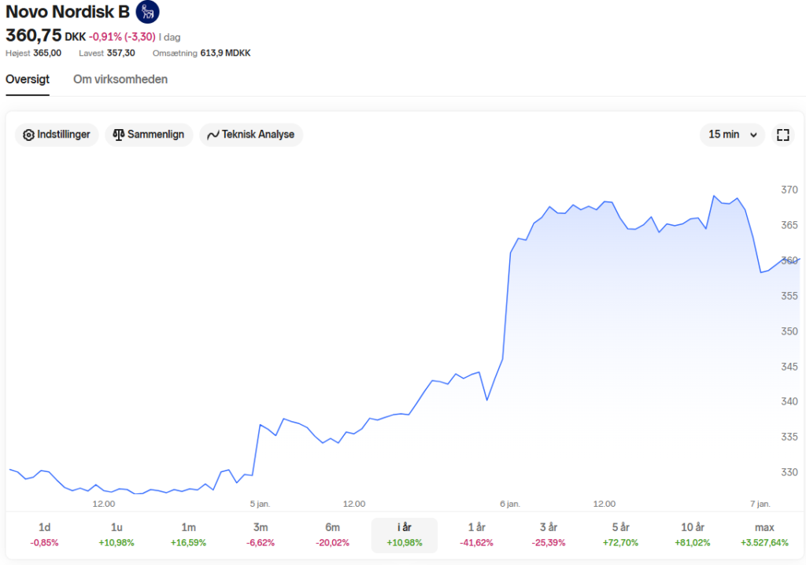Open the Sammenlign comparison tool
The height and width of the screenshot is (565, 806).
pyautogui.click(x=149, y=135)
